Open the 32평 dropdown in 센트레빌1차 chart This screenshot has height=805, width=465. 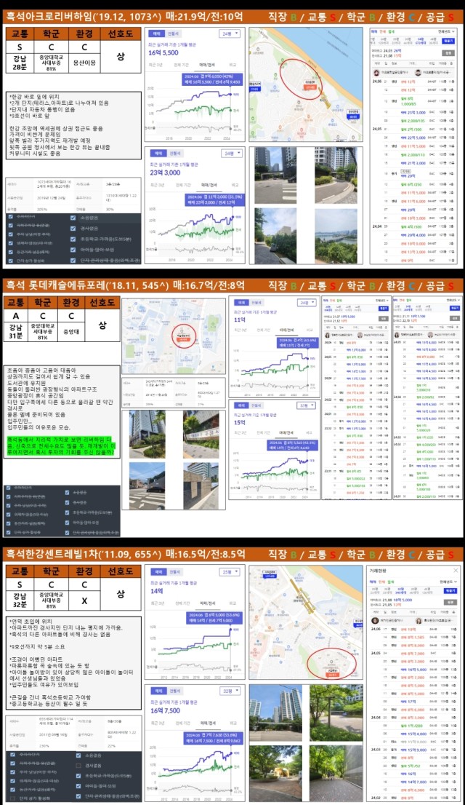[230, 691]
